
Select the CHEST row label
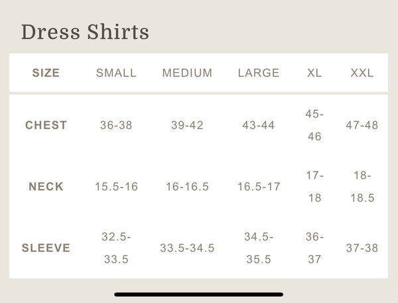[46, 125]
